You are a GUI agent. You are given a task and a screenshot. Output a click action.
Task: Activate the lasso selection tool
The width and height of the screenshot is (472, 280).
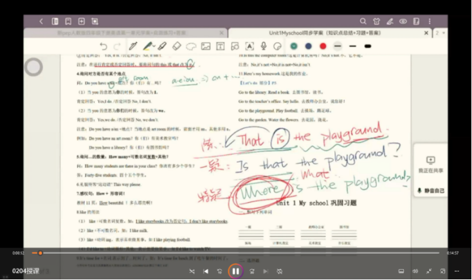coord(191,46)
